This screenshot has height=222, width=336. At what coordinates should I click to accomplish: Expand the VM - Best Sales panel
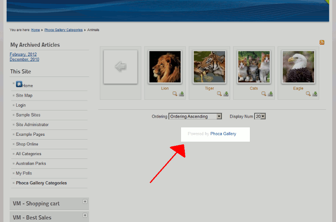[85, 215]
